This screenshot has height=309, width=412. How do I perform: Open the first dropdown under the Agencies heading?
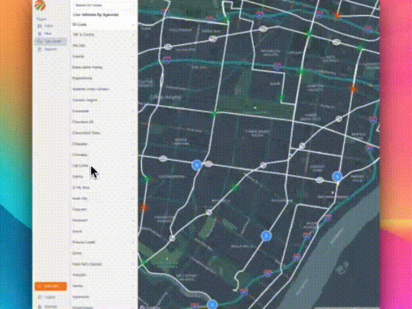[104, 24]
